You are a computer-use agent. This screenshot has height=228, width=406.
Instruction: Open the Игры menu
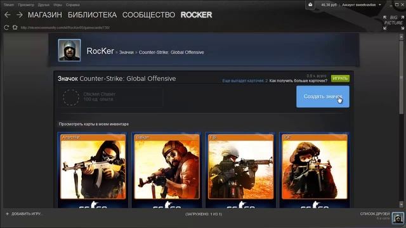click(58, 4)
